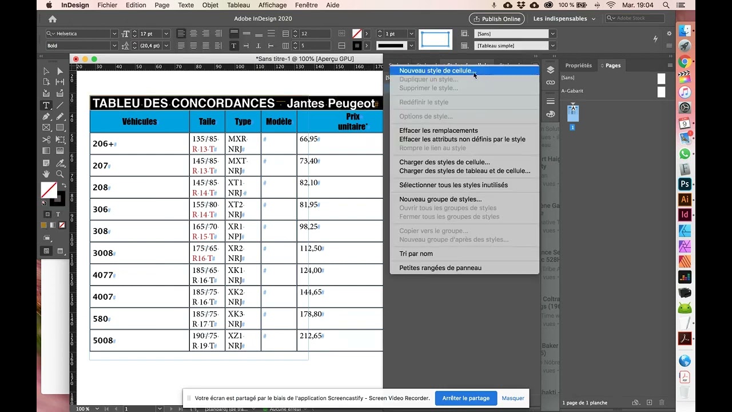Open the Bold font style dropdown
732x412 pixels.
coord(114,46)
